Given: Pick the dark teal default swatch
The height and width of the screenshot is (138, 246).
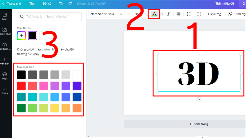Looking at the screenshot, I should [x=21, y=97].
